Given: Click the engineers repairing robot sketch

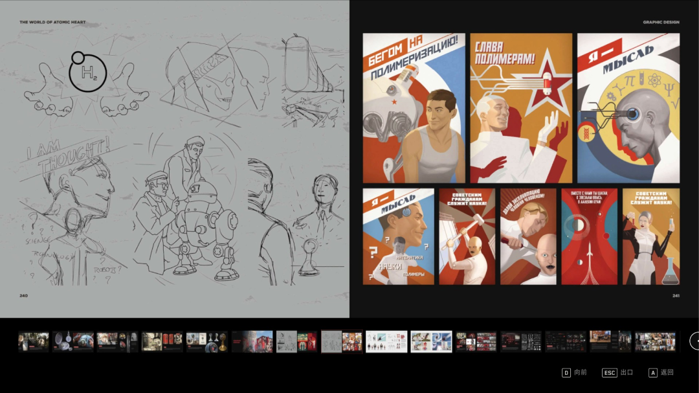Looking at the screenshot, I should coord(187,207).
